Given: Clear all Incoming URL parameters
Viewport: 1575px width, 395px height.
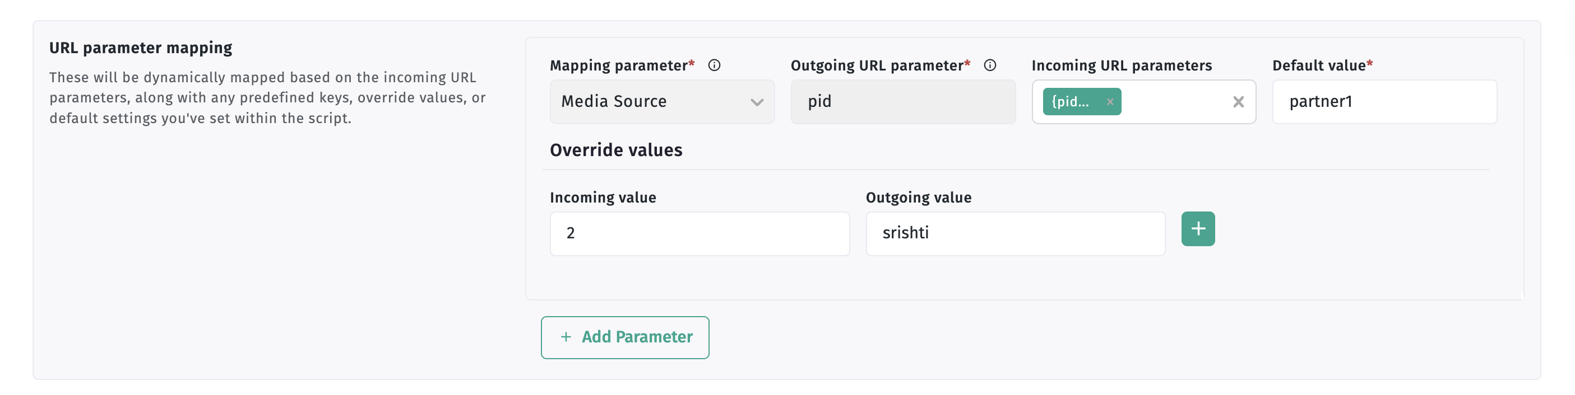Looking at the screenshot, I should 1238,102.
